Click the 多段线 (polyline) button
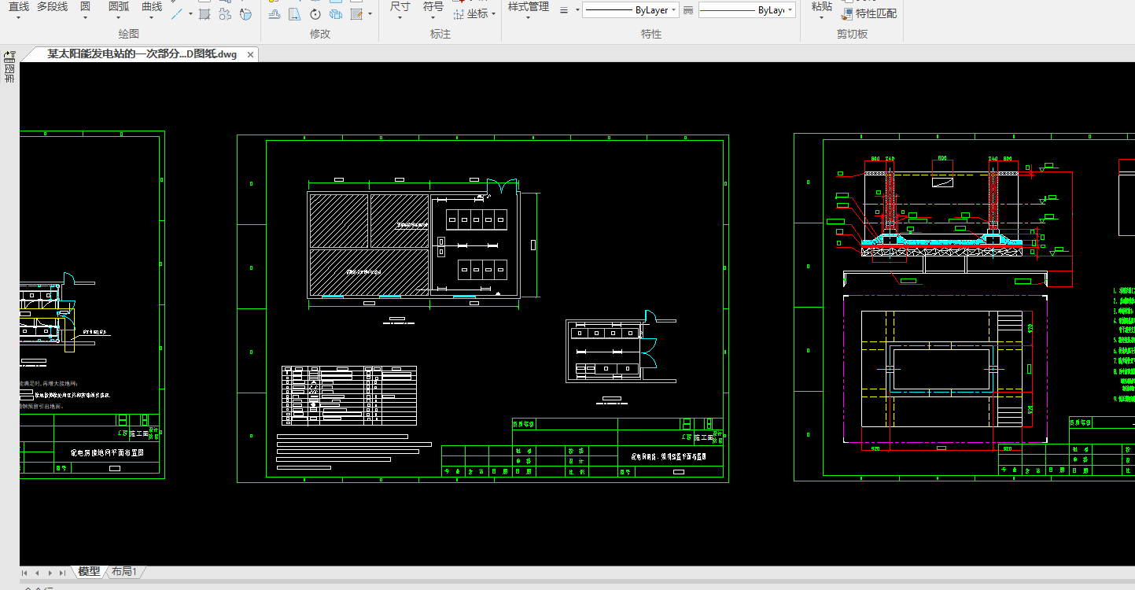 52,6
